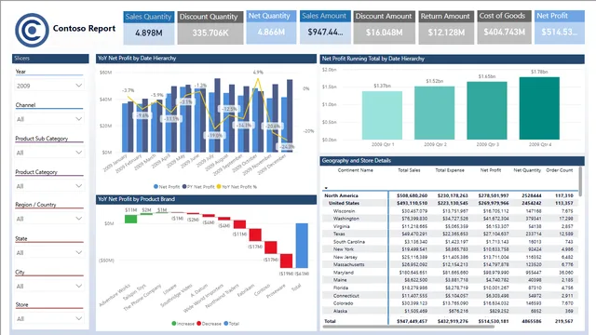Select the Maine row
This screenshot has height=335, width=596.
[x=449, y=280]
